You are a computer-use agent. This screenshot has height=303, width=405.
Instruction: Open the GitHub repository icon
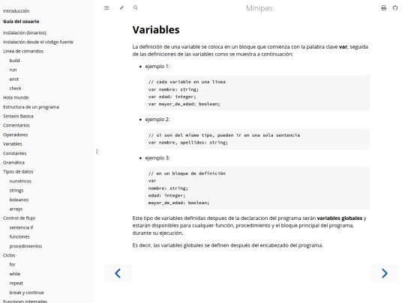coord(395,8)
